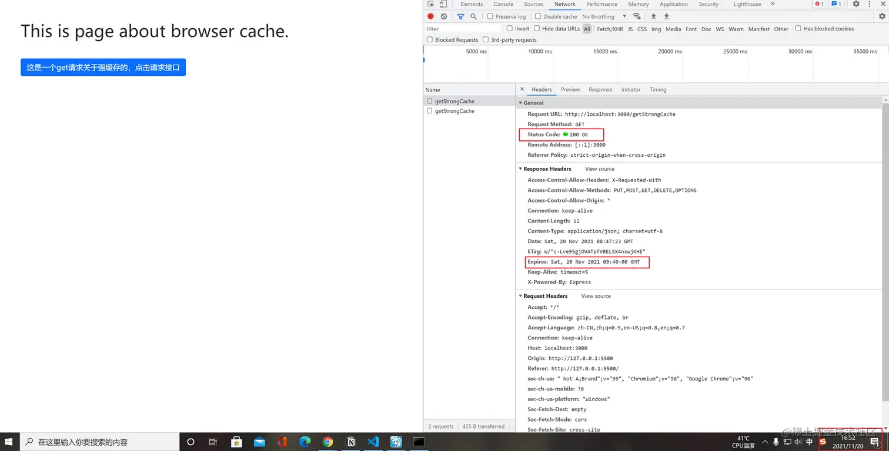
Task: Open the Sources tab
Action: [534, 4]
